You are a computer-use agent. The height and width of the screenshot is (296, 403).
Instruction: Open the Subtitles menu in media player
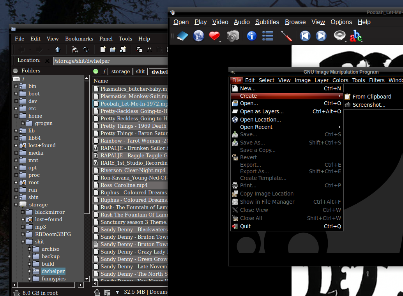coord(267,22)
